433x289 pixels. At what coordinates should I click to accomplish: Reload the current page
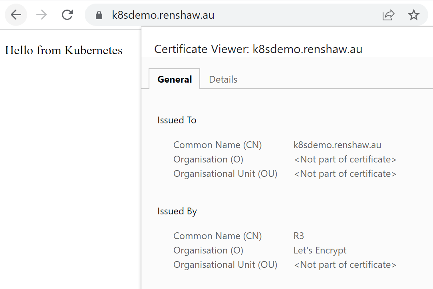coord(67,15)
